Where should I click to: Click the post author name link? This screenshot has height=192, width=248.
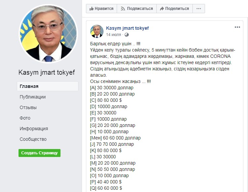tap(127, 28)
